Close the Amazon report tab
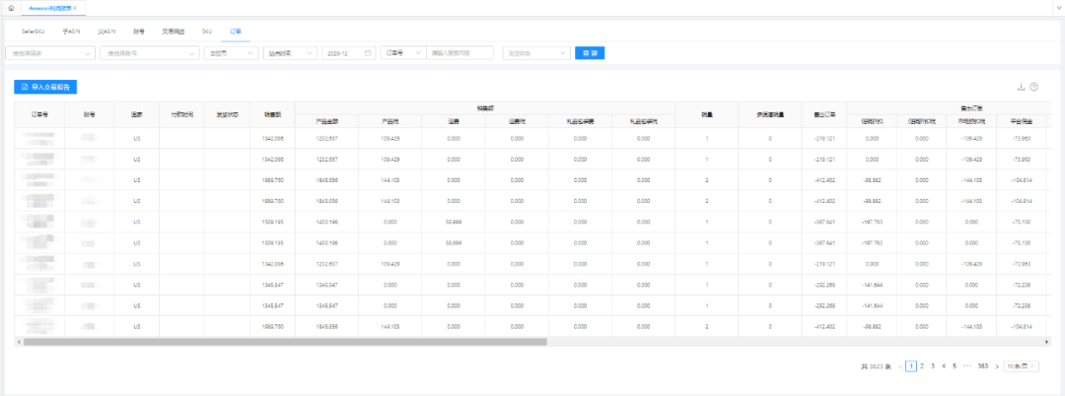The height and width of the screenshot is (396, 1065). point(75,7)
